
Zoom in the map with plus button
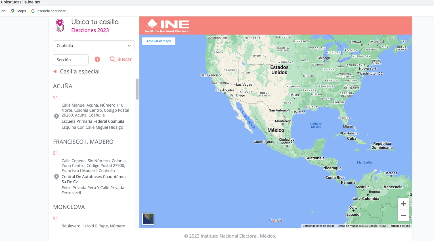403,204
